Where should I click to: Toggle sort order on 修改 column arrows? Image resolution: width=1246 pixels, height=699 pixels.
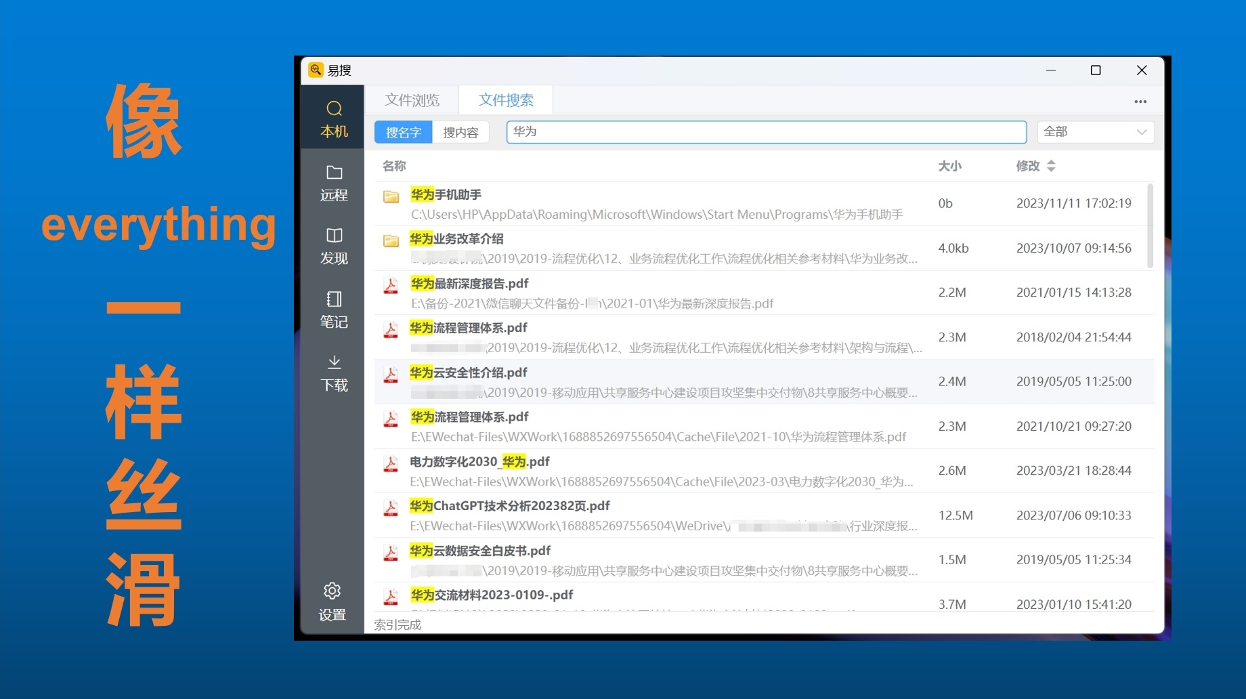pyautogui.click(x=1051, y=166)
